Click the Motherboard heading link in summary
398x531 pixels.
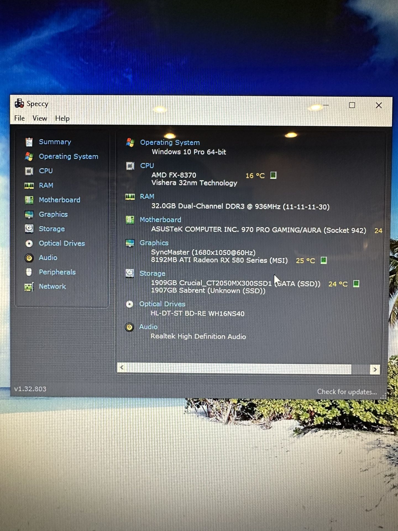click(x=161, y=220)
